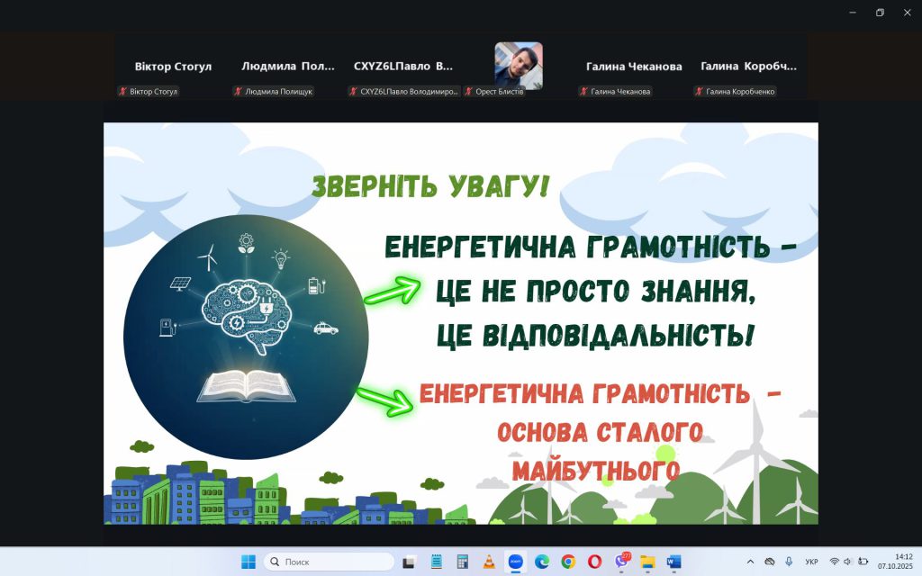Click muted mic icon beside Орест Блистів
Image resolution: width=922 pixels, height=576 pixels.
(x=468, y=91)
